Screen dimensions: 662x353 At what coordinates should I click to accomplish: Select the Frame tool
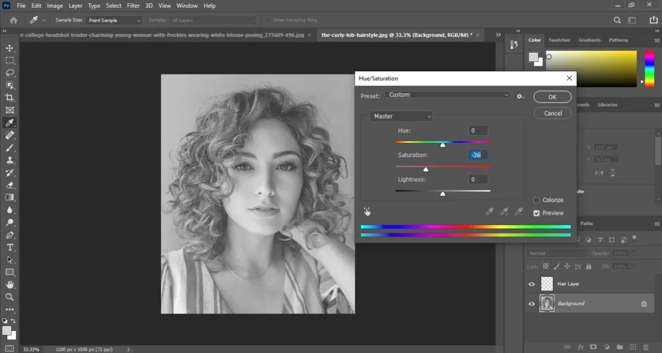click(x=10, y=110)
